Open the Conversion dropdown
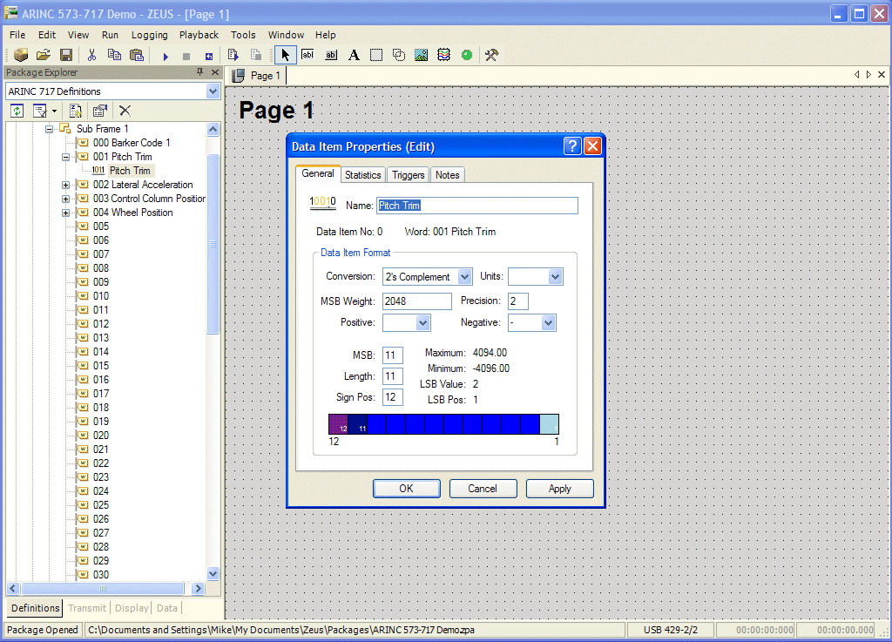892x642 pixels. [x=465, y=277]
